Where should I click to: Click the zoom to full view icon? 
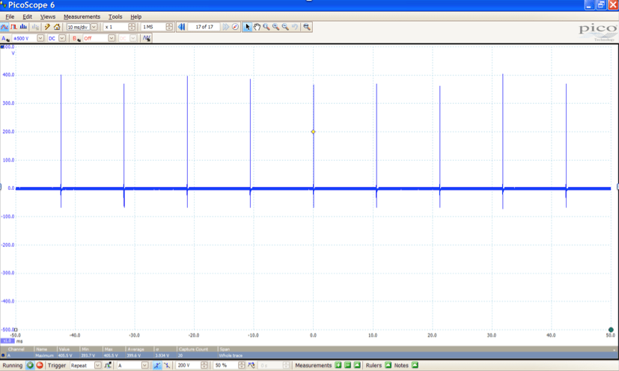(x=307, y=27)
